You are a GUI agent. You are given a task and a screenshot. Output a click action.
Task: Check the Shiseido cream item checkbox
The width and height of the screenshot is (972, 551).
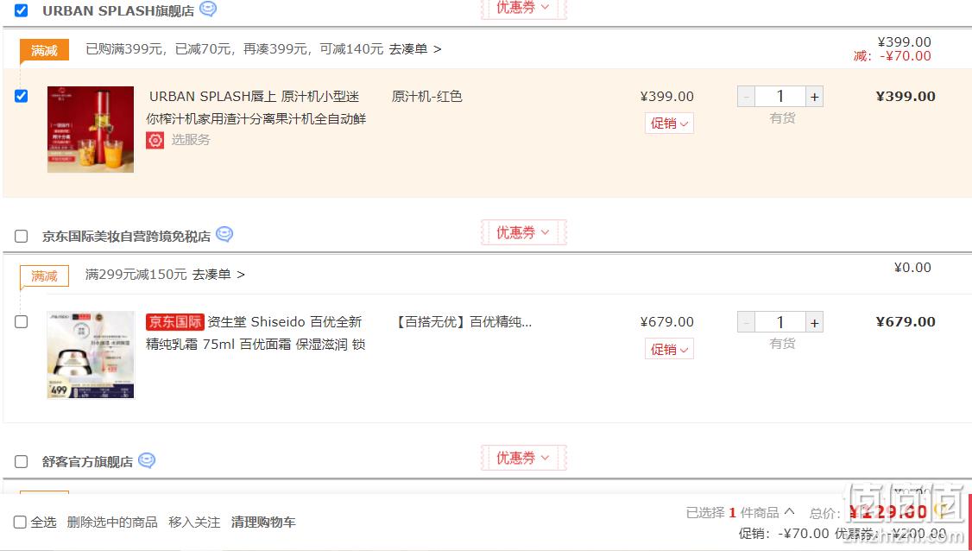pos(21,322)
